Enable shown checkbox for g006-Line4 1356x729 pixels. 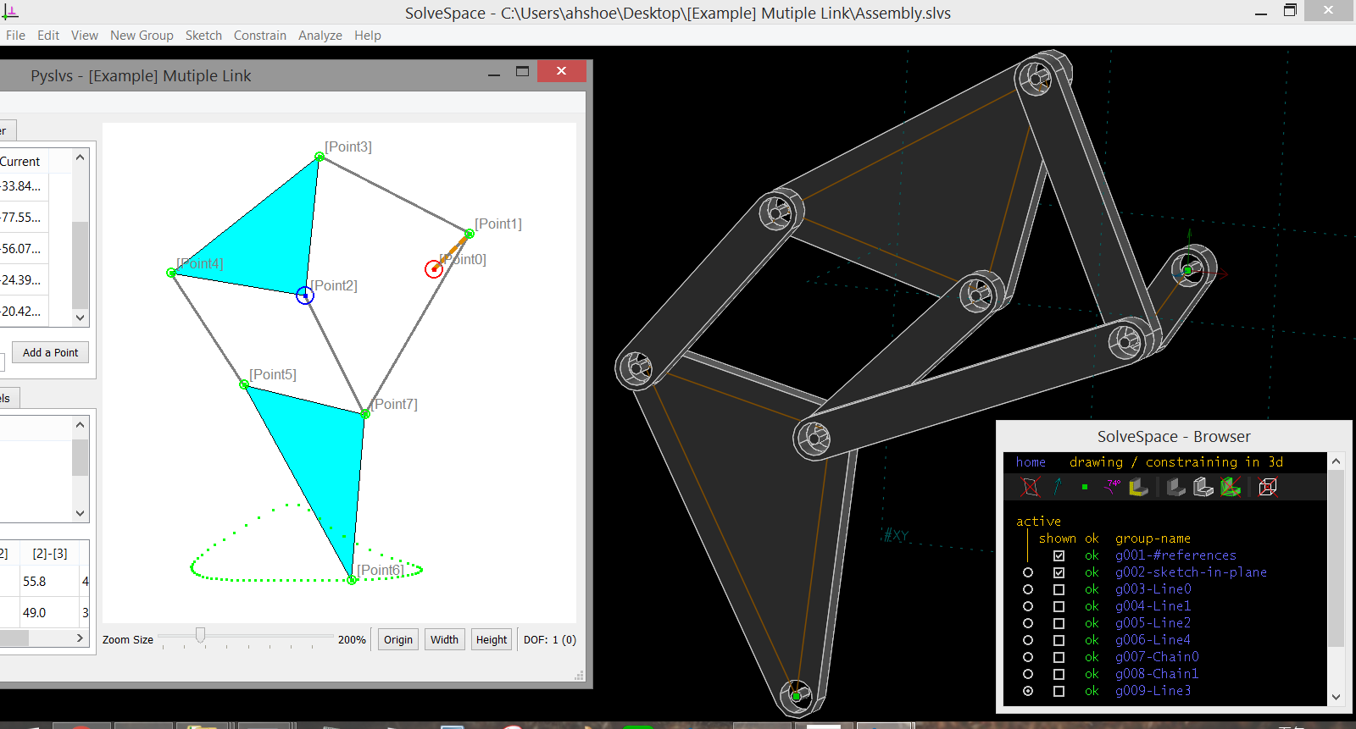(x=1059, y=640)
